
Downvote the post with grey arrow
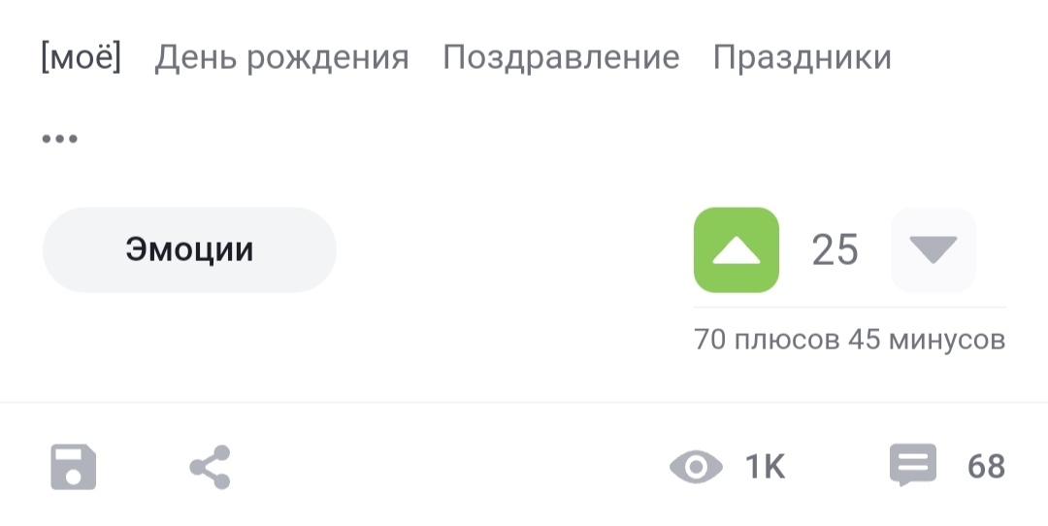933,250
